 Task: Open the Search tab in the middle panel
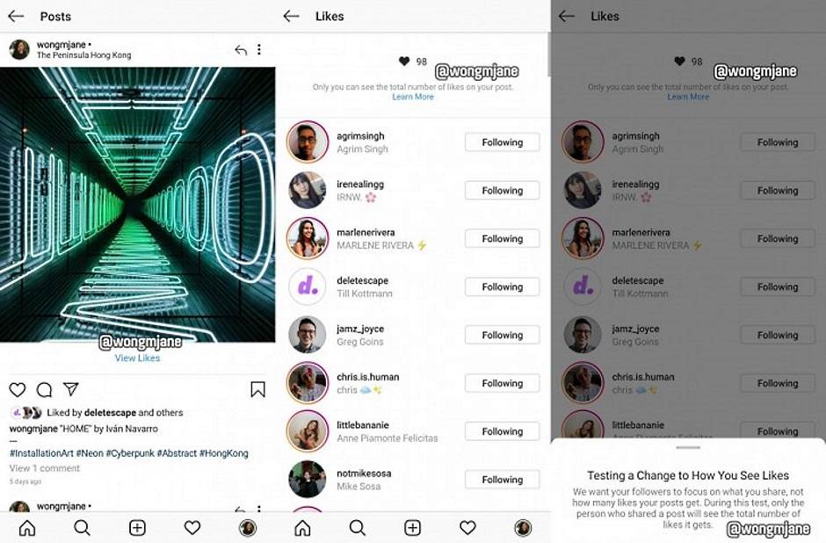[357, 528]
